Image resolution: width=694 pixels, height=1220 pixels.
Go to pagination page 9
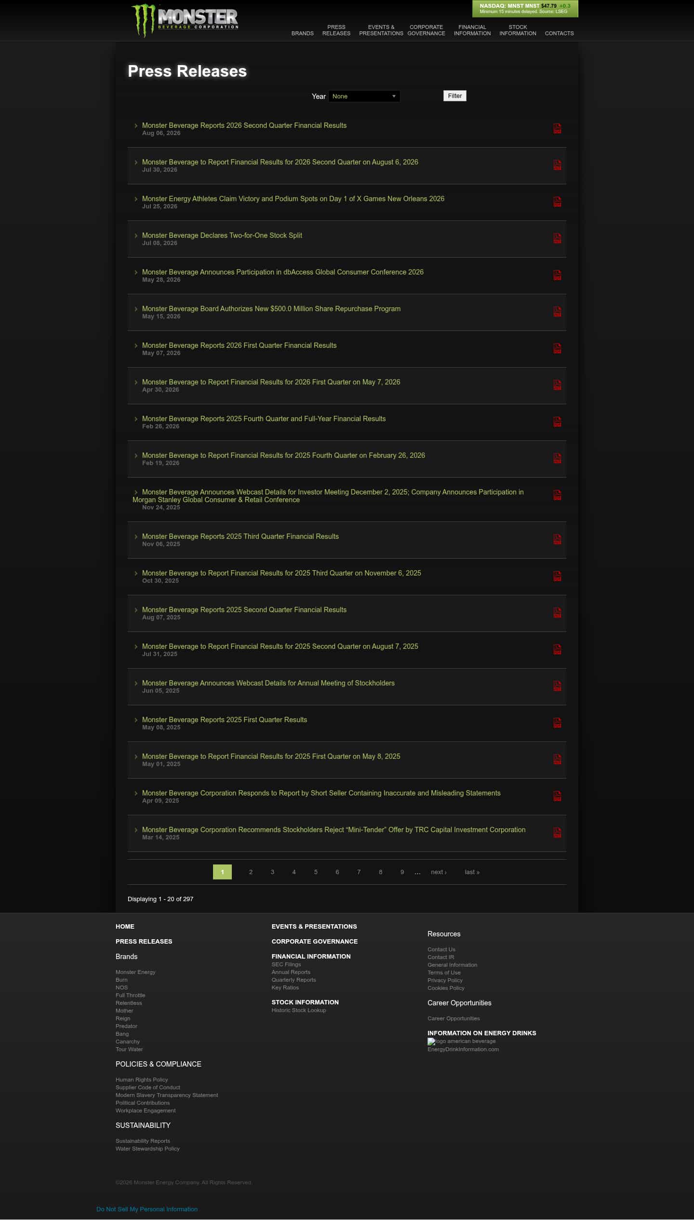[x=402, y=872]
